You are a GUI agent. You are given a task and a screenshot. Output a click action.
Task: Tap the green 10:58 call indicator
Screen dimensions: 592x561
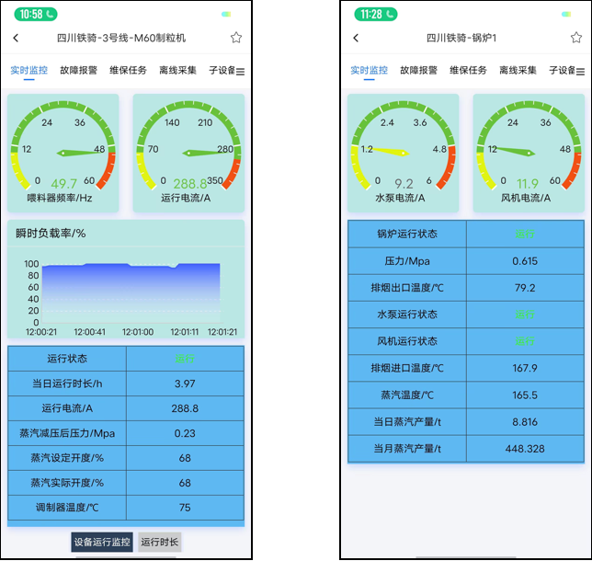point(36,14)
